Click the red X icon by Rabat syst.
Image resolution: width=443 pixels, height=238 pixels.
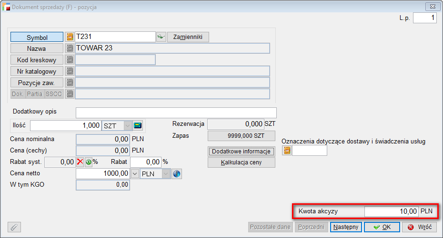(x=80, y=162)
